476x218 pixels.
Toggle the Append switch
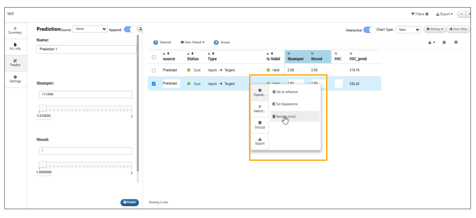tap(130, 29)
